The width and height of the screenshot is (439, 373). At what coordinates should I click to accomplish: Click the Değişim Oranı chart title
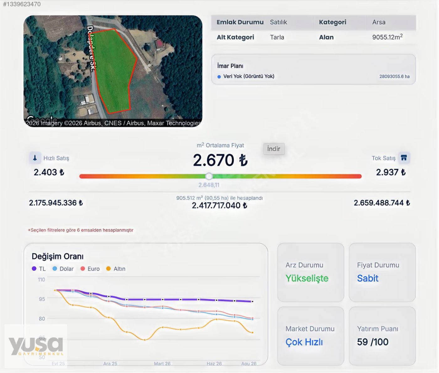point(58,256)
